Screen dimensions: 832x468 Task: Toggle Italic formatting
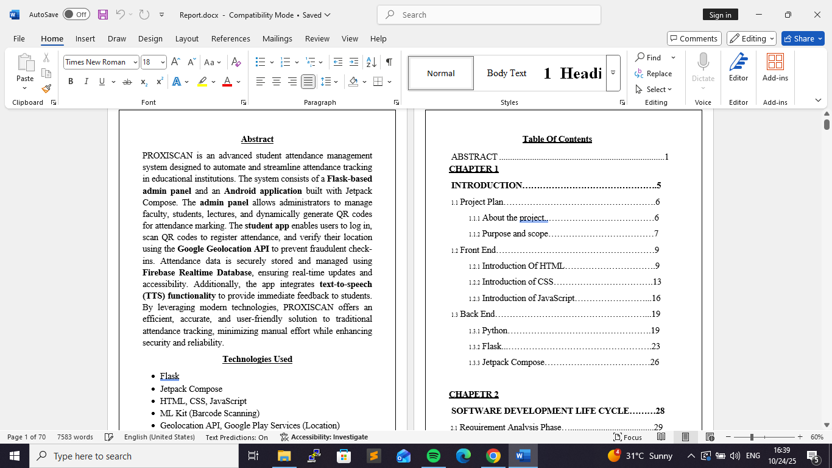coord(86,82)
